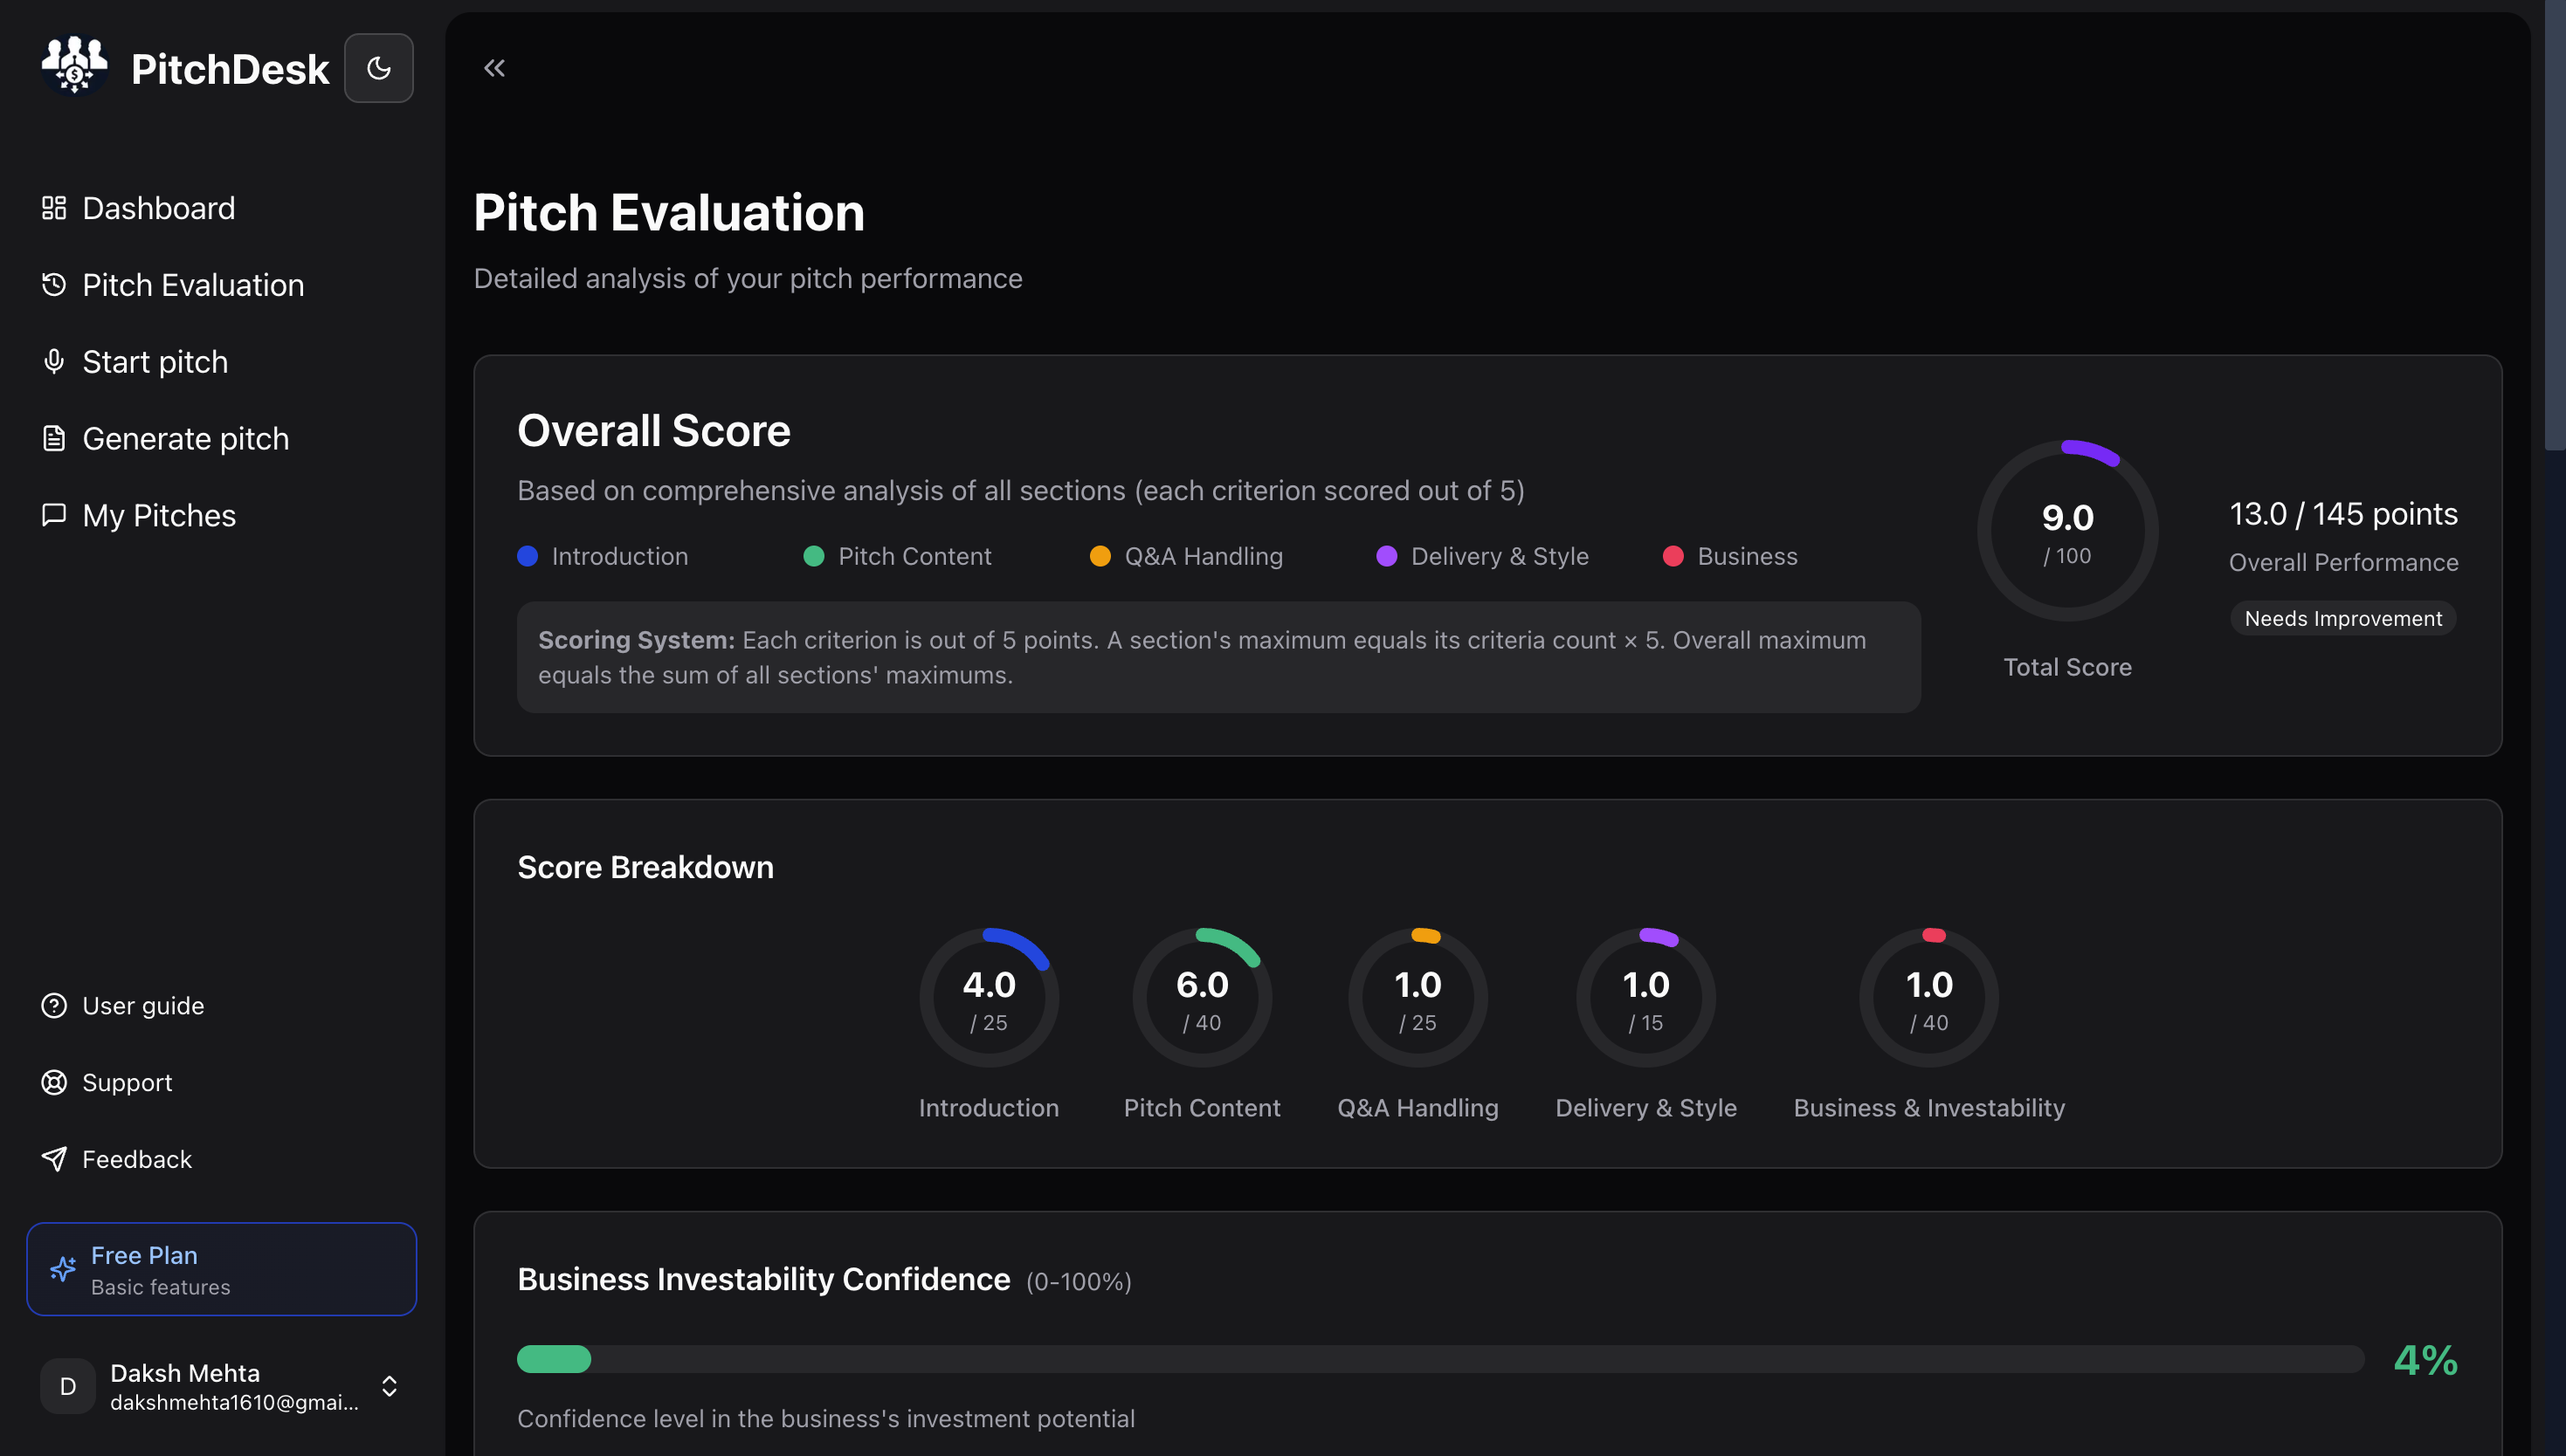Open My Pitches from sidebar

pos(158,515)
